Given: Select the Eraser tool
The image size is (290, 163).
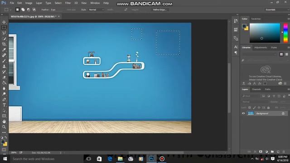Looking at the screenshot, I should pyautogui.click(x=4, y=77).
